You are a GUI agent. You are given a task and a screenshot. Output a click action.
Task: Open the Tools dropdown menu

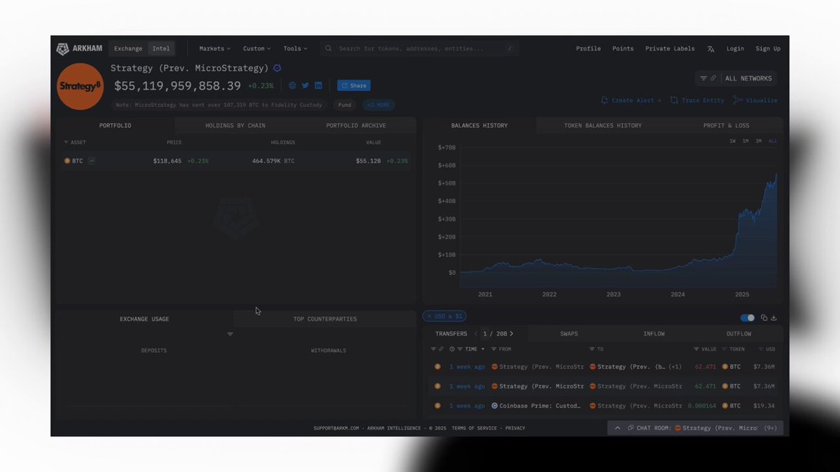pyautogui.click(x=296, y=49)
